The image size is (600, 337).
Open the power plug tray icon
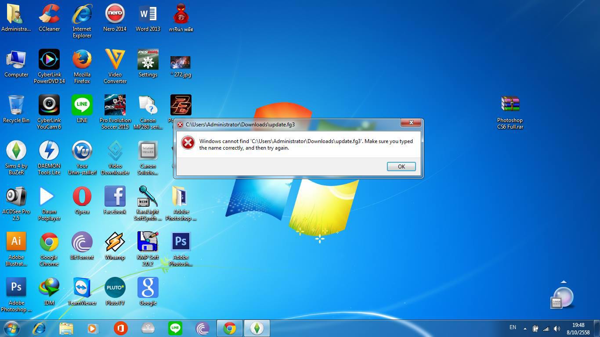tap(535, 328)
